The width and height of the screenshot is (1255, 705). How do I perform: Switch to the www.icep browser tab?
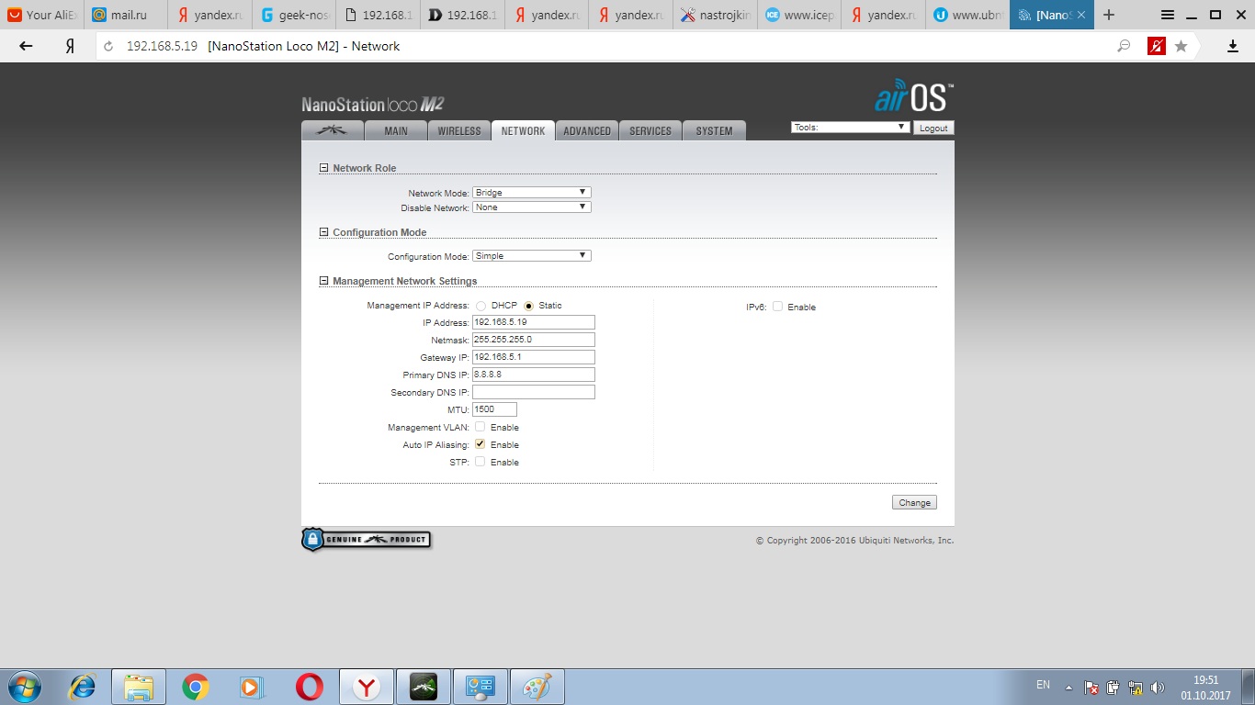tap(799, 15)
